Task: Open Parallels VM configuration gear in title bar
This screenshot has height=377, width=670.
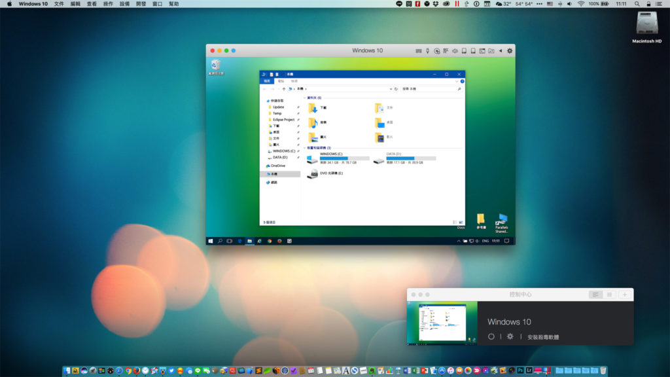Action: (x=510, y=50)
